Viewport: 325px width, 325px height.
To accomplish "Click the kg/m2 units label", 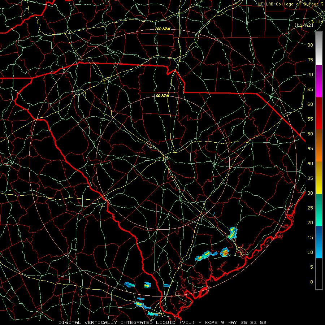I will tap(304, 25).
